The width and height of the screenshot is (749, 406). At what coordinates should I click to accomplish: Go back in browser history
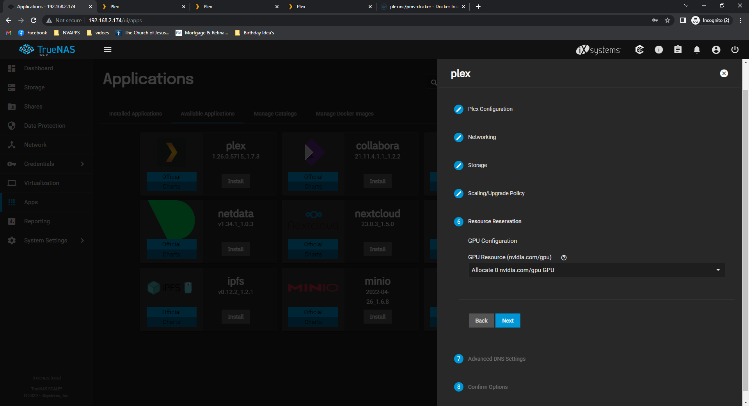pyautogui.click(x=9, y=20)
